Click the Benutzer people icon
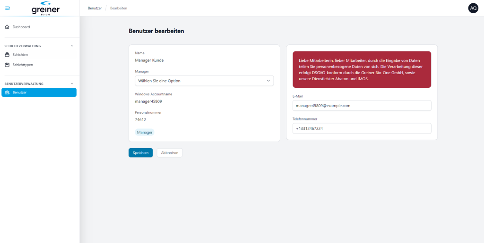Viewport: 484px width, 243px height. pyautogui.click(x=7, y=92)
